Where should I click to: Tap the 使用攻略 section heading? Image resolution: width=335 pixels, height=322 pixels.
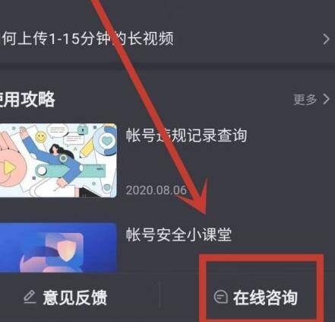pyautogui.click(x=27, y=99)
